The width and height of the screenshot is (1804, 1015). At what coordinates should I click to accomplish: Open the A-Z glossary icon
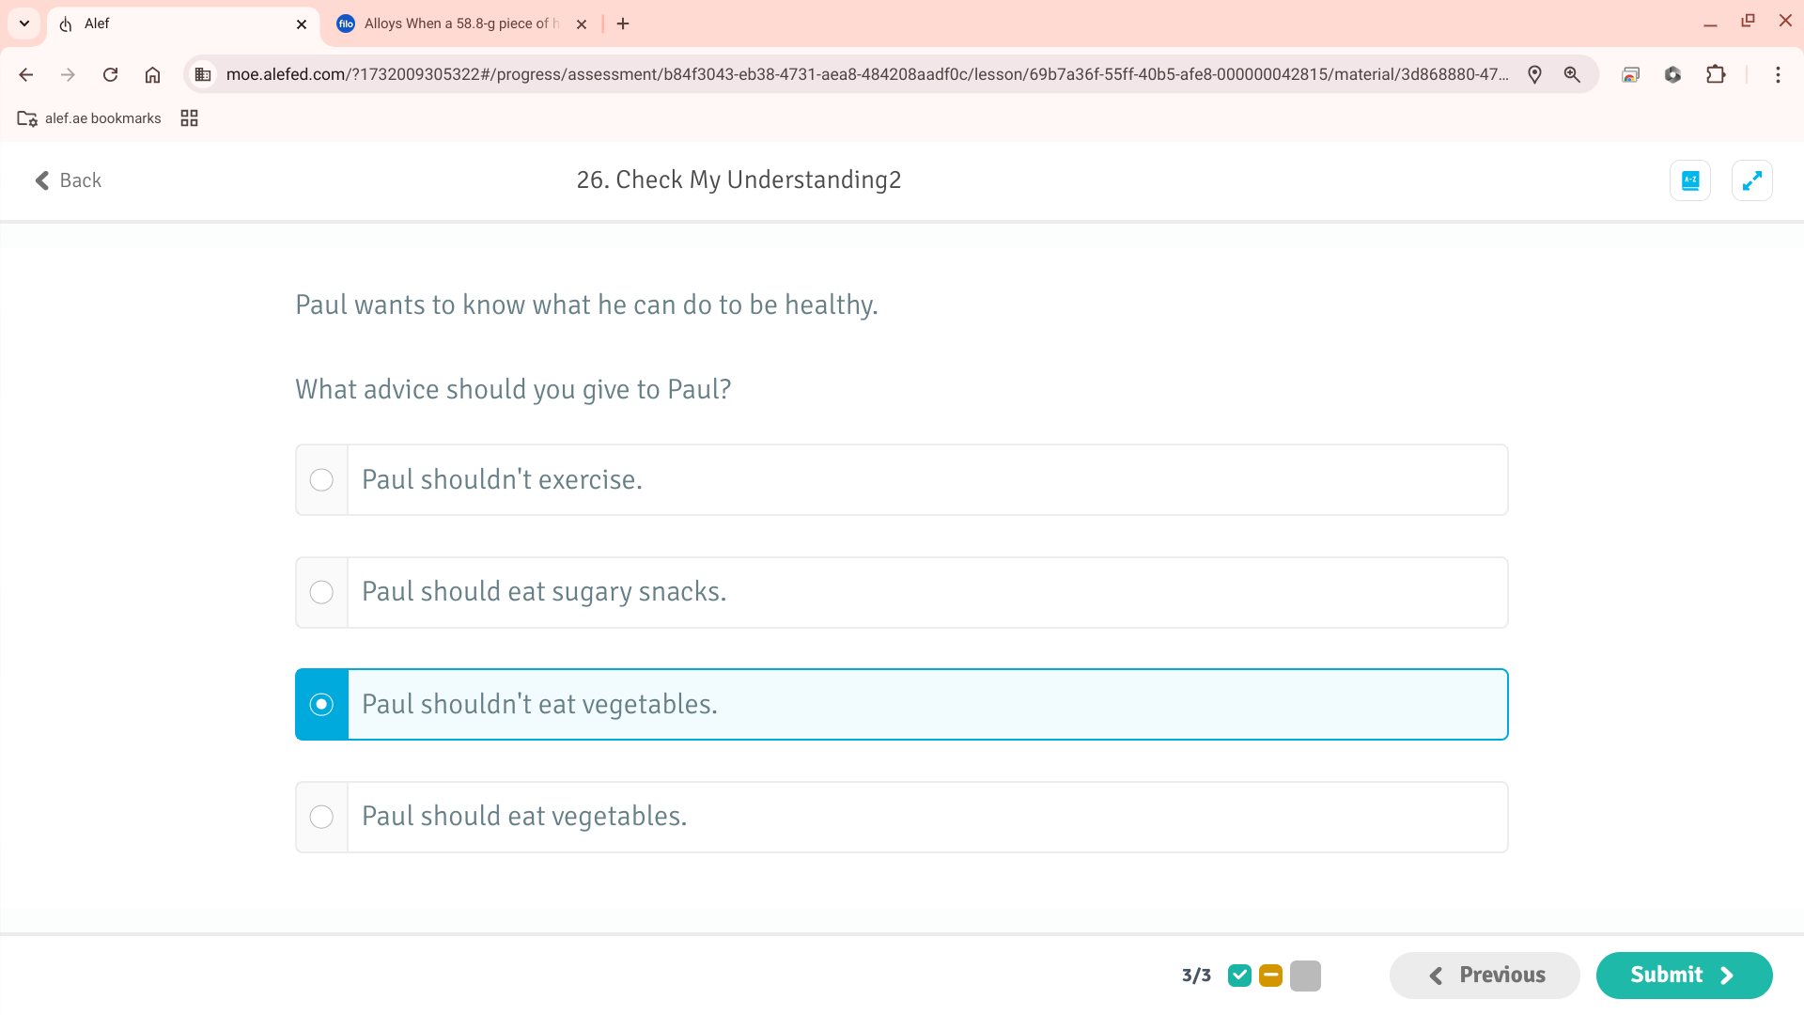click(x=1690, y=180)
